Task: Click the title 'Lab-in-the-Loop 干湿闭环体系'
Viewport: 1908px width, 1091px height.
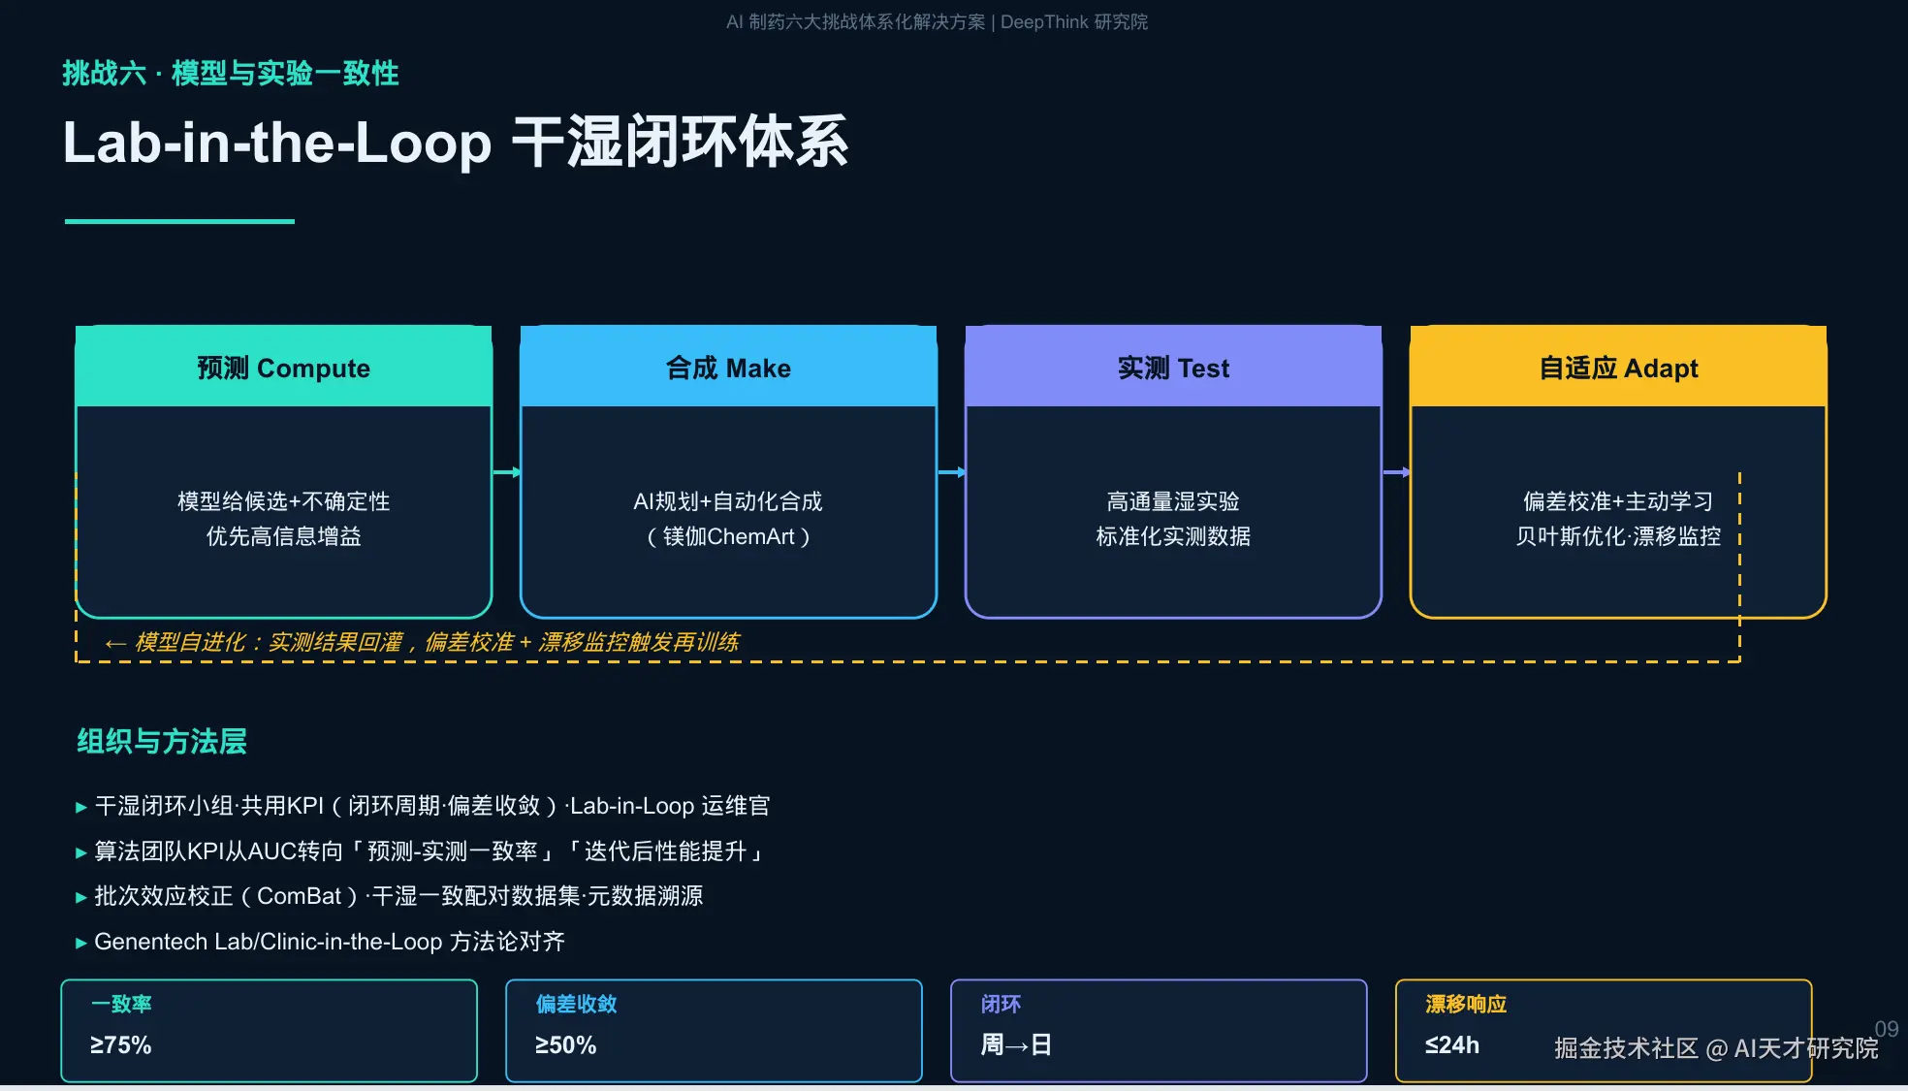Action: [456, 143]
